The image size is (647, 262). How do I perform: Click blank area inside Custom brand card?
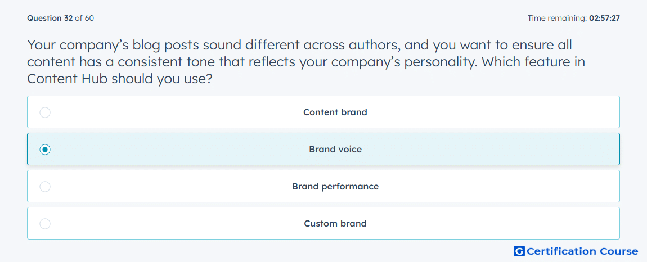495,224
